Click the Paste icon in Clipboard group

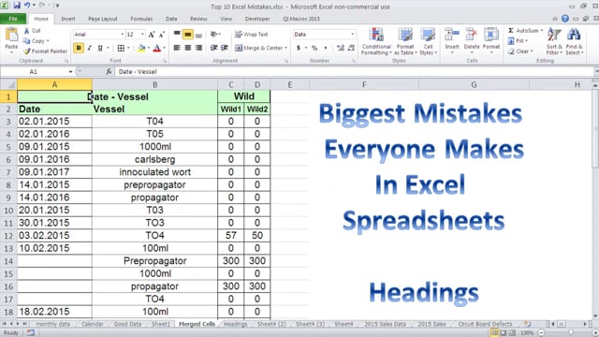point(11,36)
